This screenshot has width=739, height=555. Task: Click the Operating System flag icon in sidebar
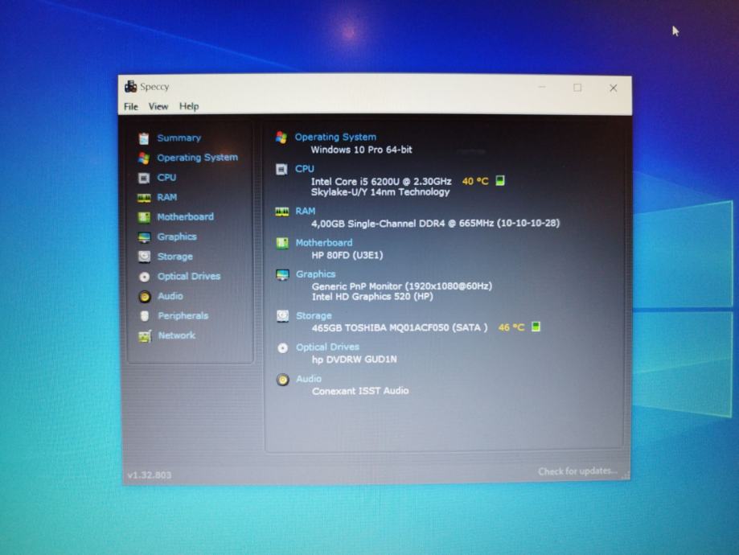(x=144, y=158)
